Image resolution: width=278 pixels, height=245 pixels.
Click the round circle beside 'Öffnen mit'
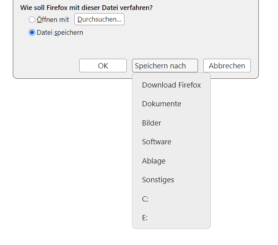tap(32, 20)
